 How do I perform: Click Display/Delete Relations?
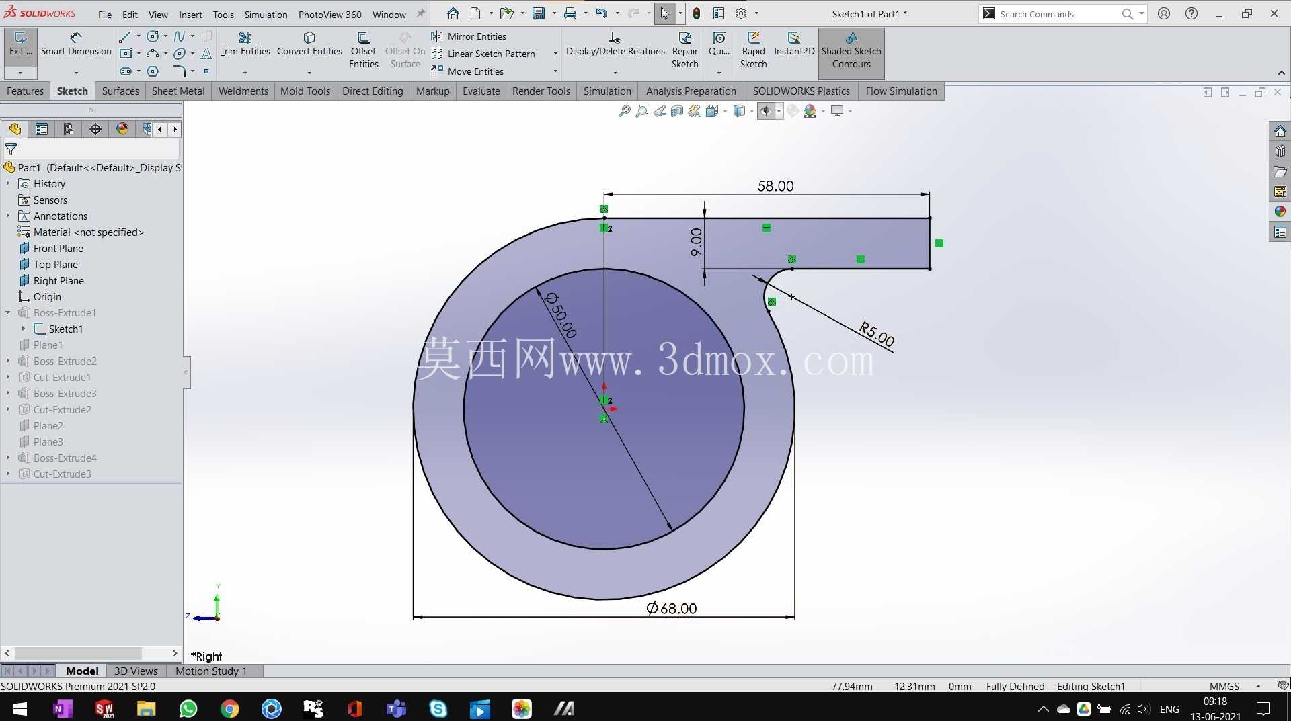pyautogui.click(x=615, y=44)
